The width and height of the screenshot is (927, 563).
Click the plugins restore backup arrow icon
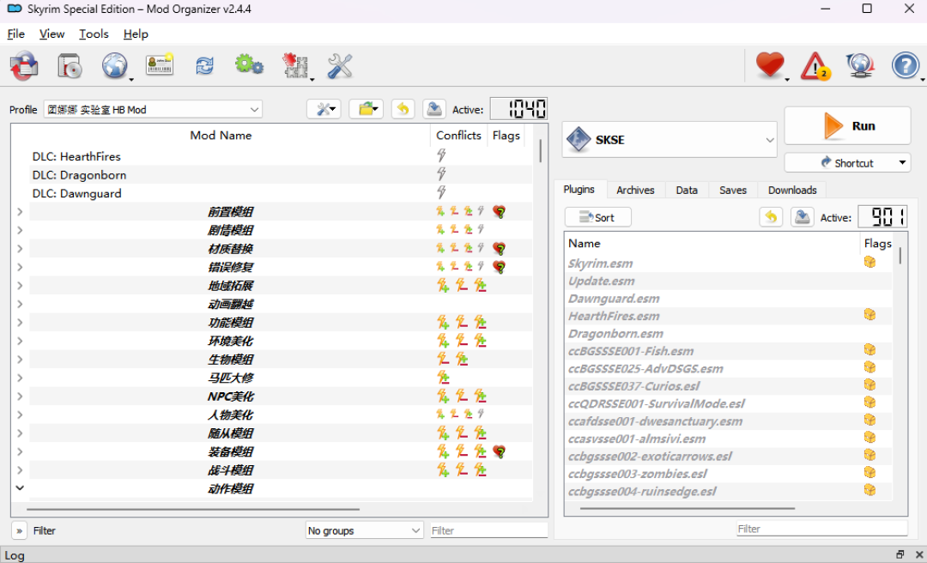tap(771, 217)
